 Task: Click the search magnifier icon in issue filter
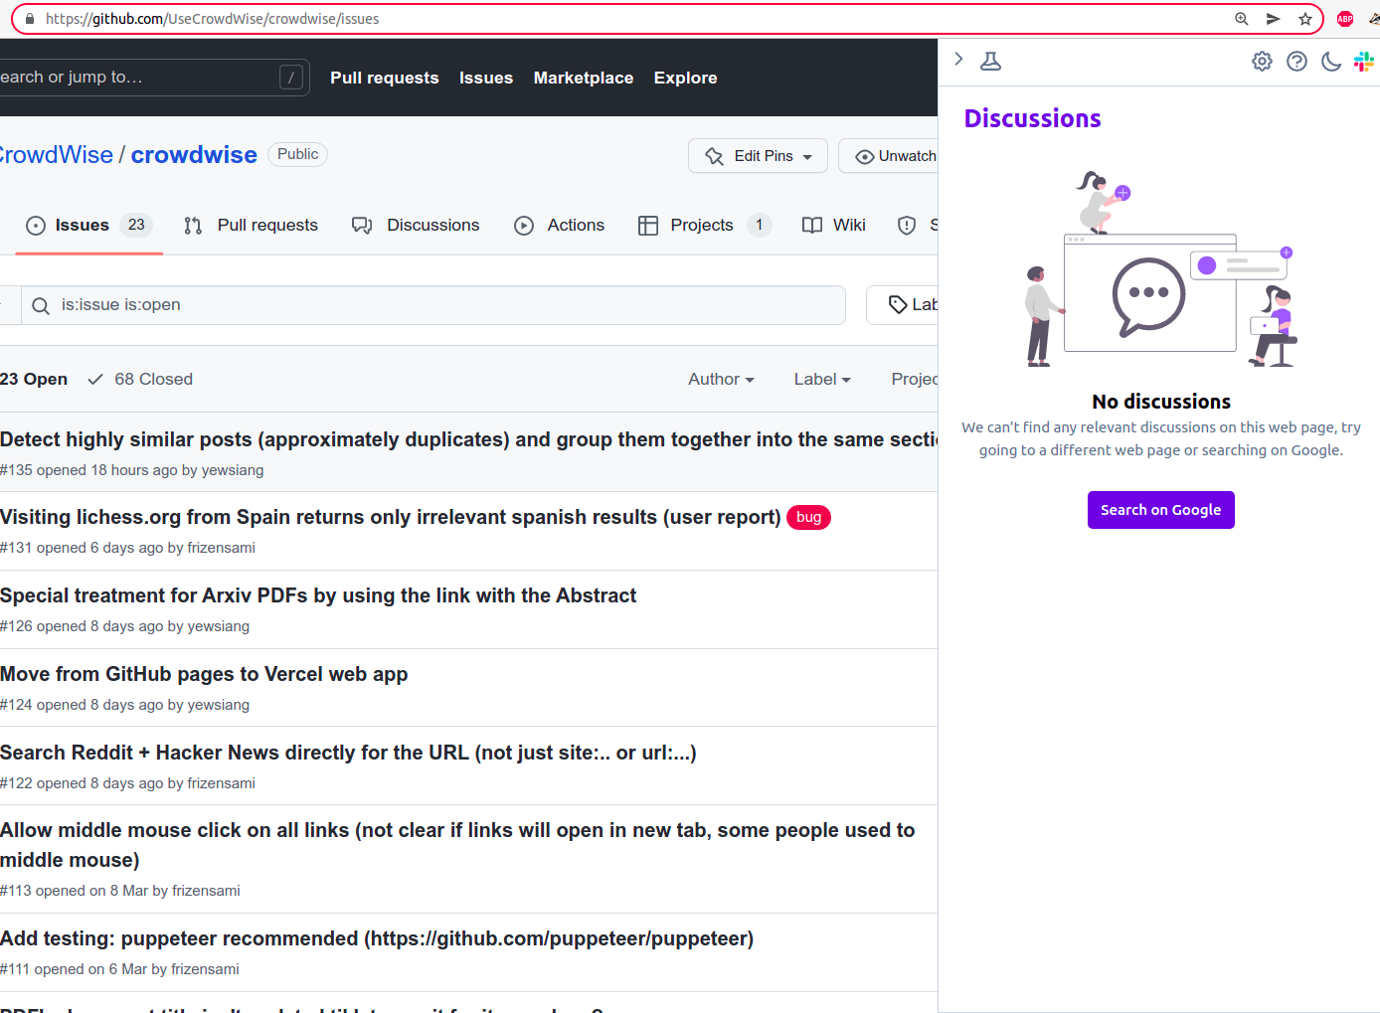(41, 305)
